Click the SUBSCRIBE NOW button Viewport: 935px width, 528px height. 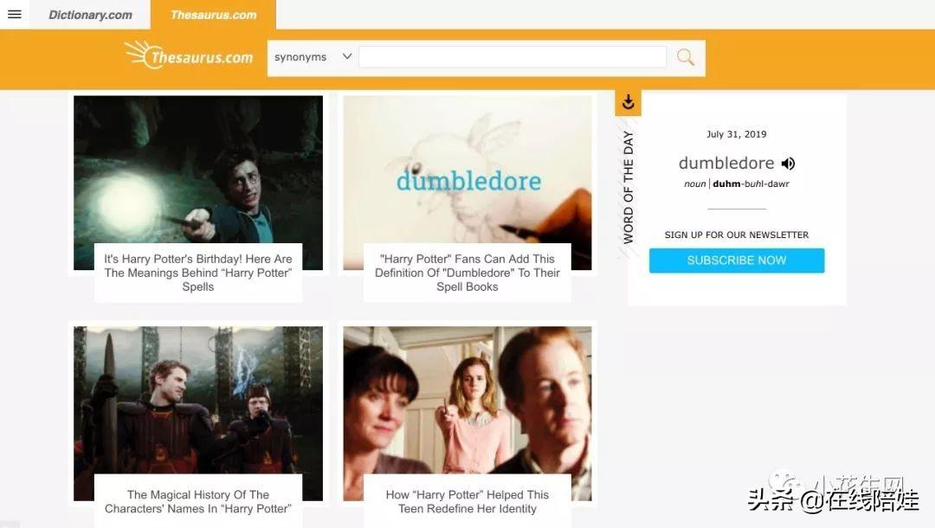[737, 261]
